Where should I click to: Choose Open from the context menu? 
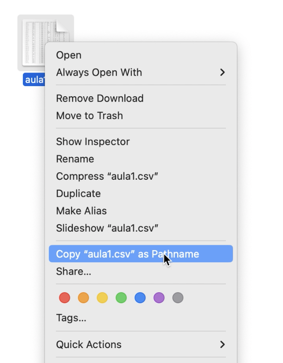pyautogui.click(x=69, y=55)
